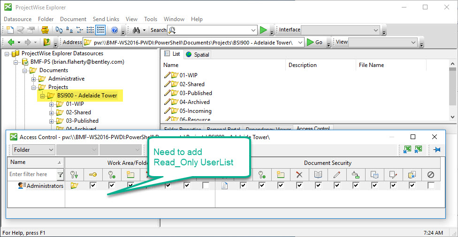Open the Address bar dropdown
The width and height of the screenshot is (458, 237).
[x=300, y=43]
